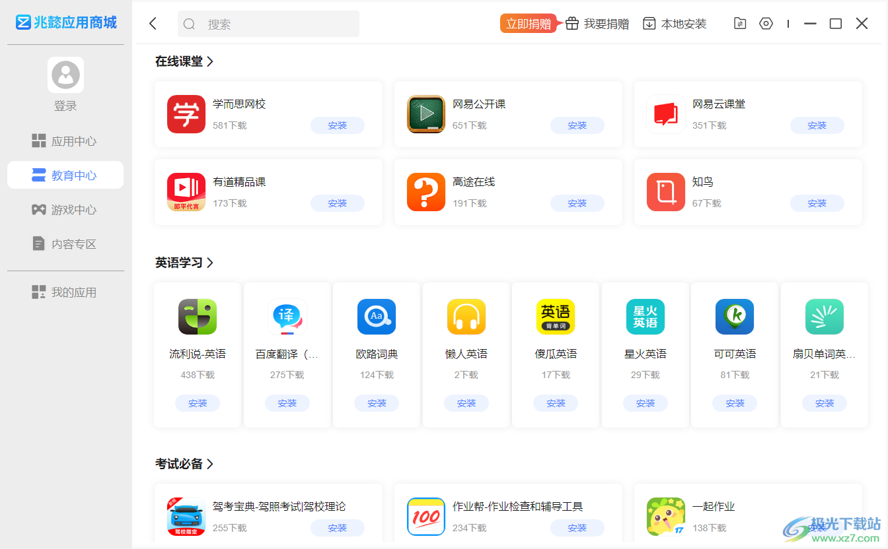Install 有道精品课
This screenshot has width=888, height=549.
(338, 203)
